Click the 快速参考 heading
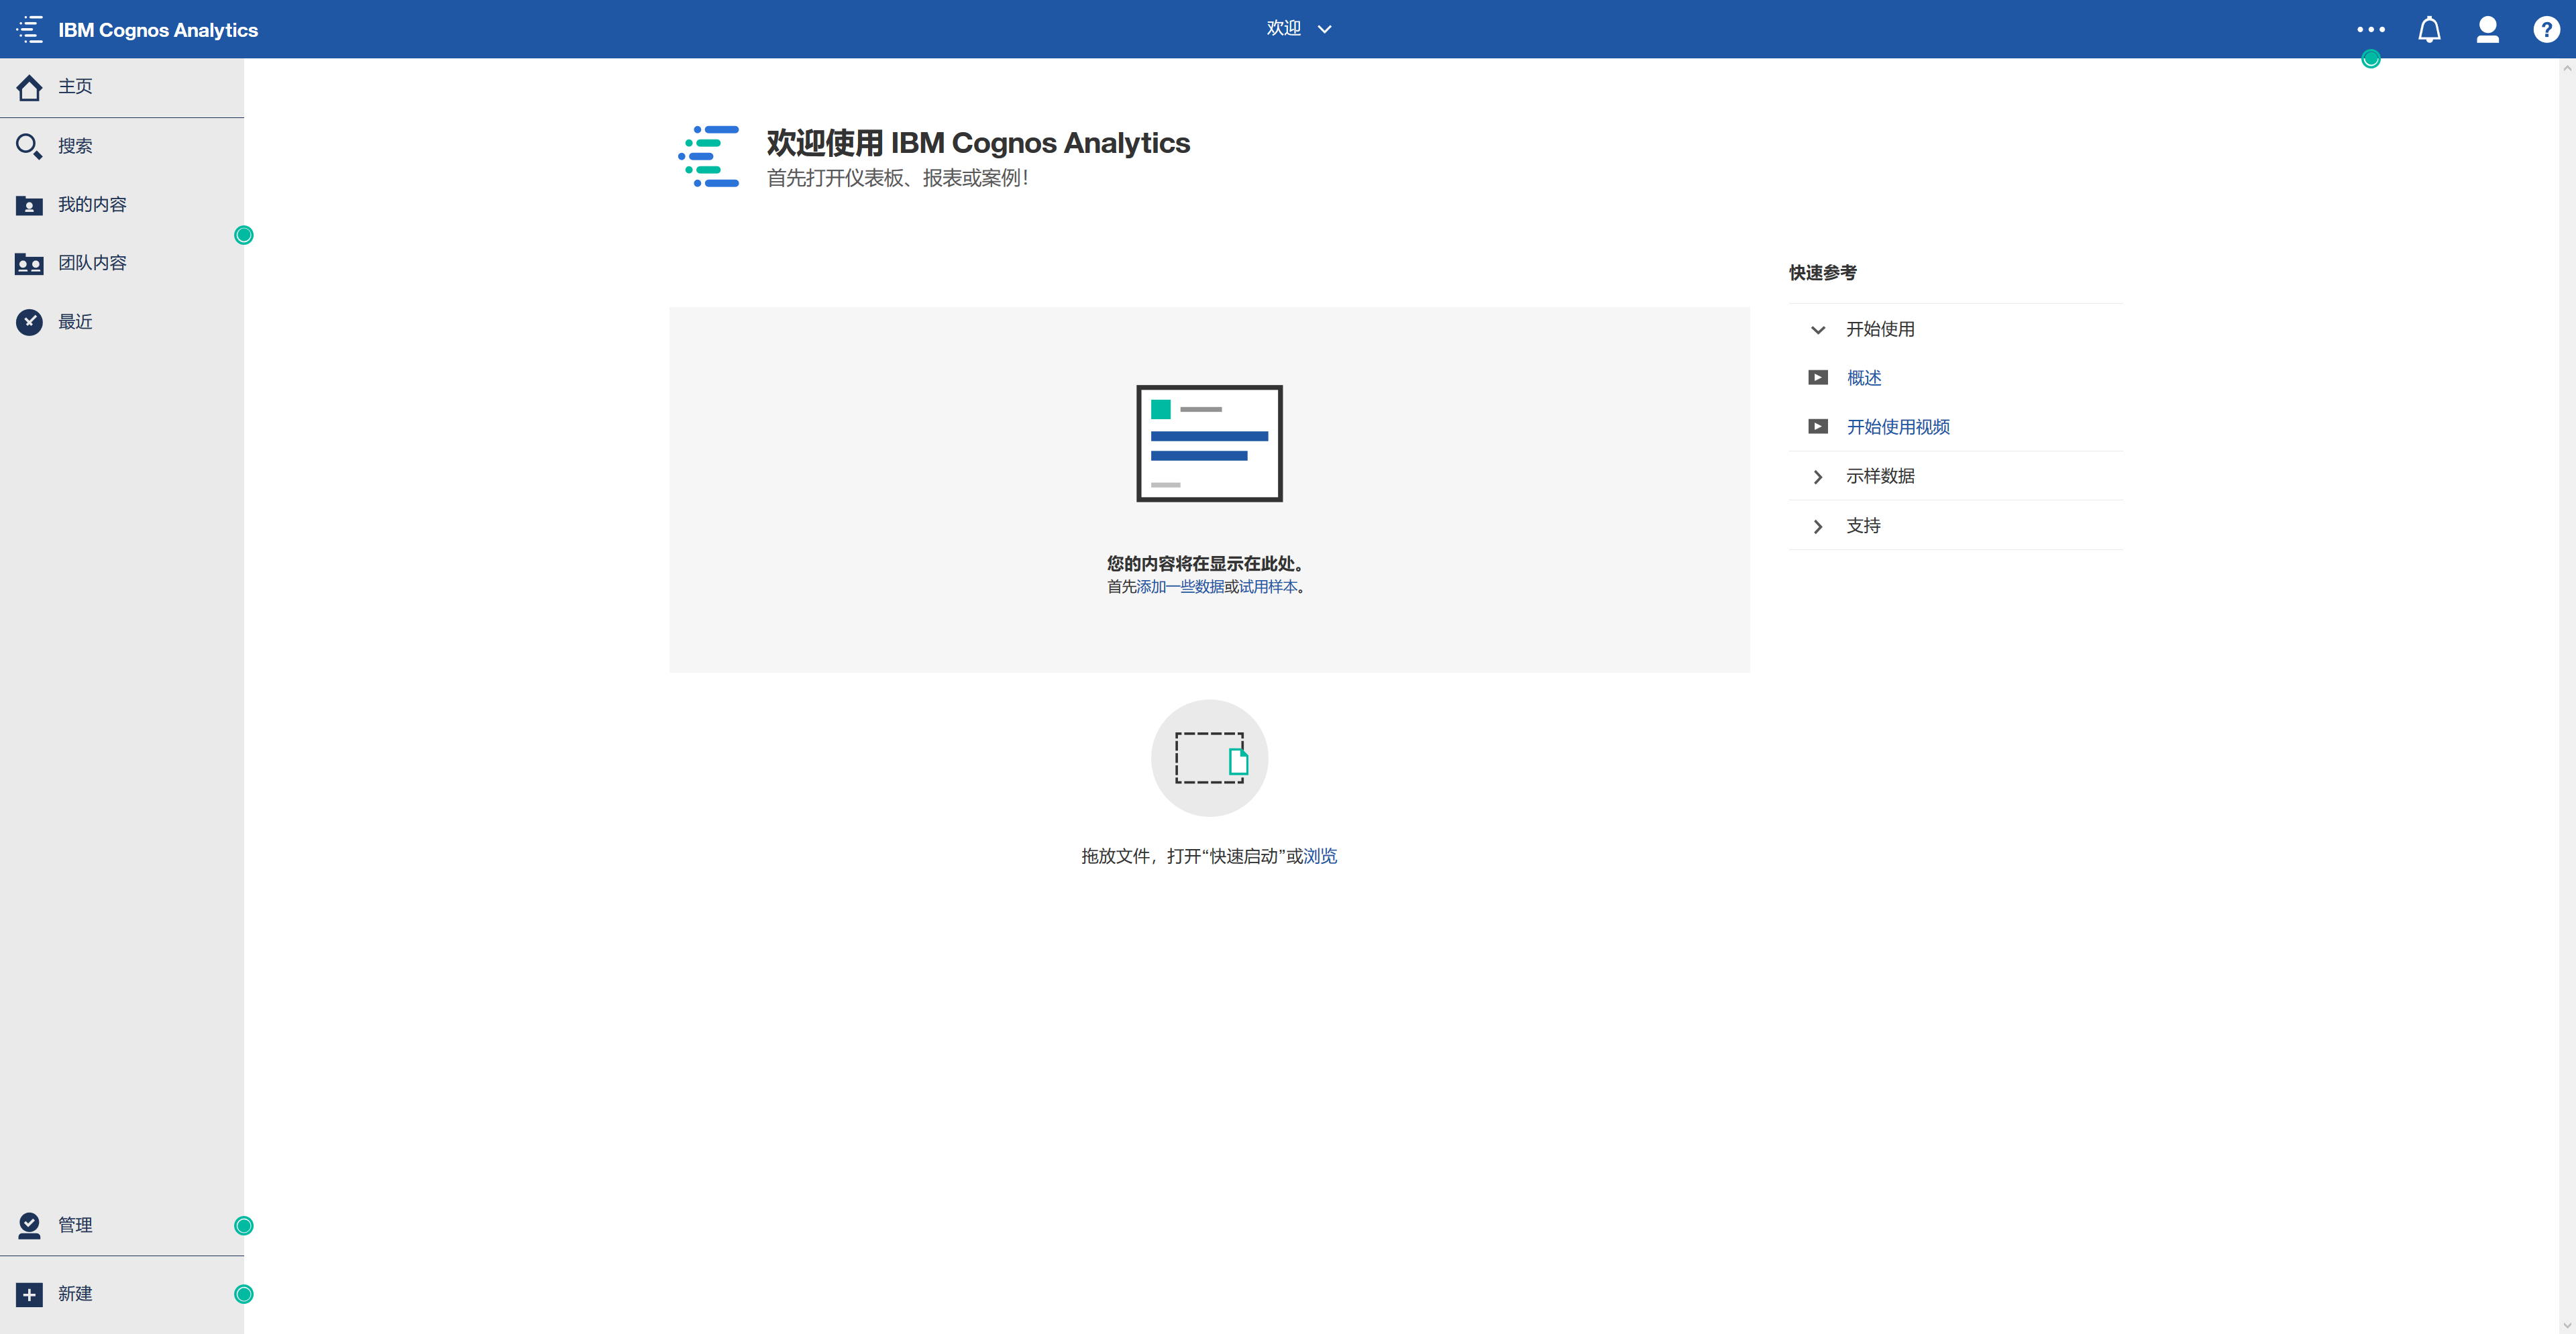This screenshot has width=2576, height=1334. click(x=1822, y=273)
